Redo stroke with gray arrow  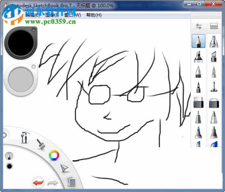[x=53, y=183]
